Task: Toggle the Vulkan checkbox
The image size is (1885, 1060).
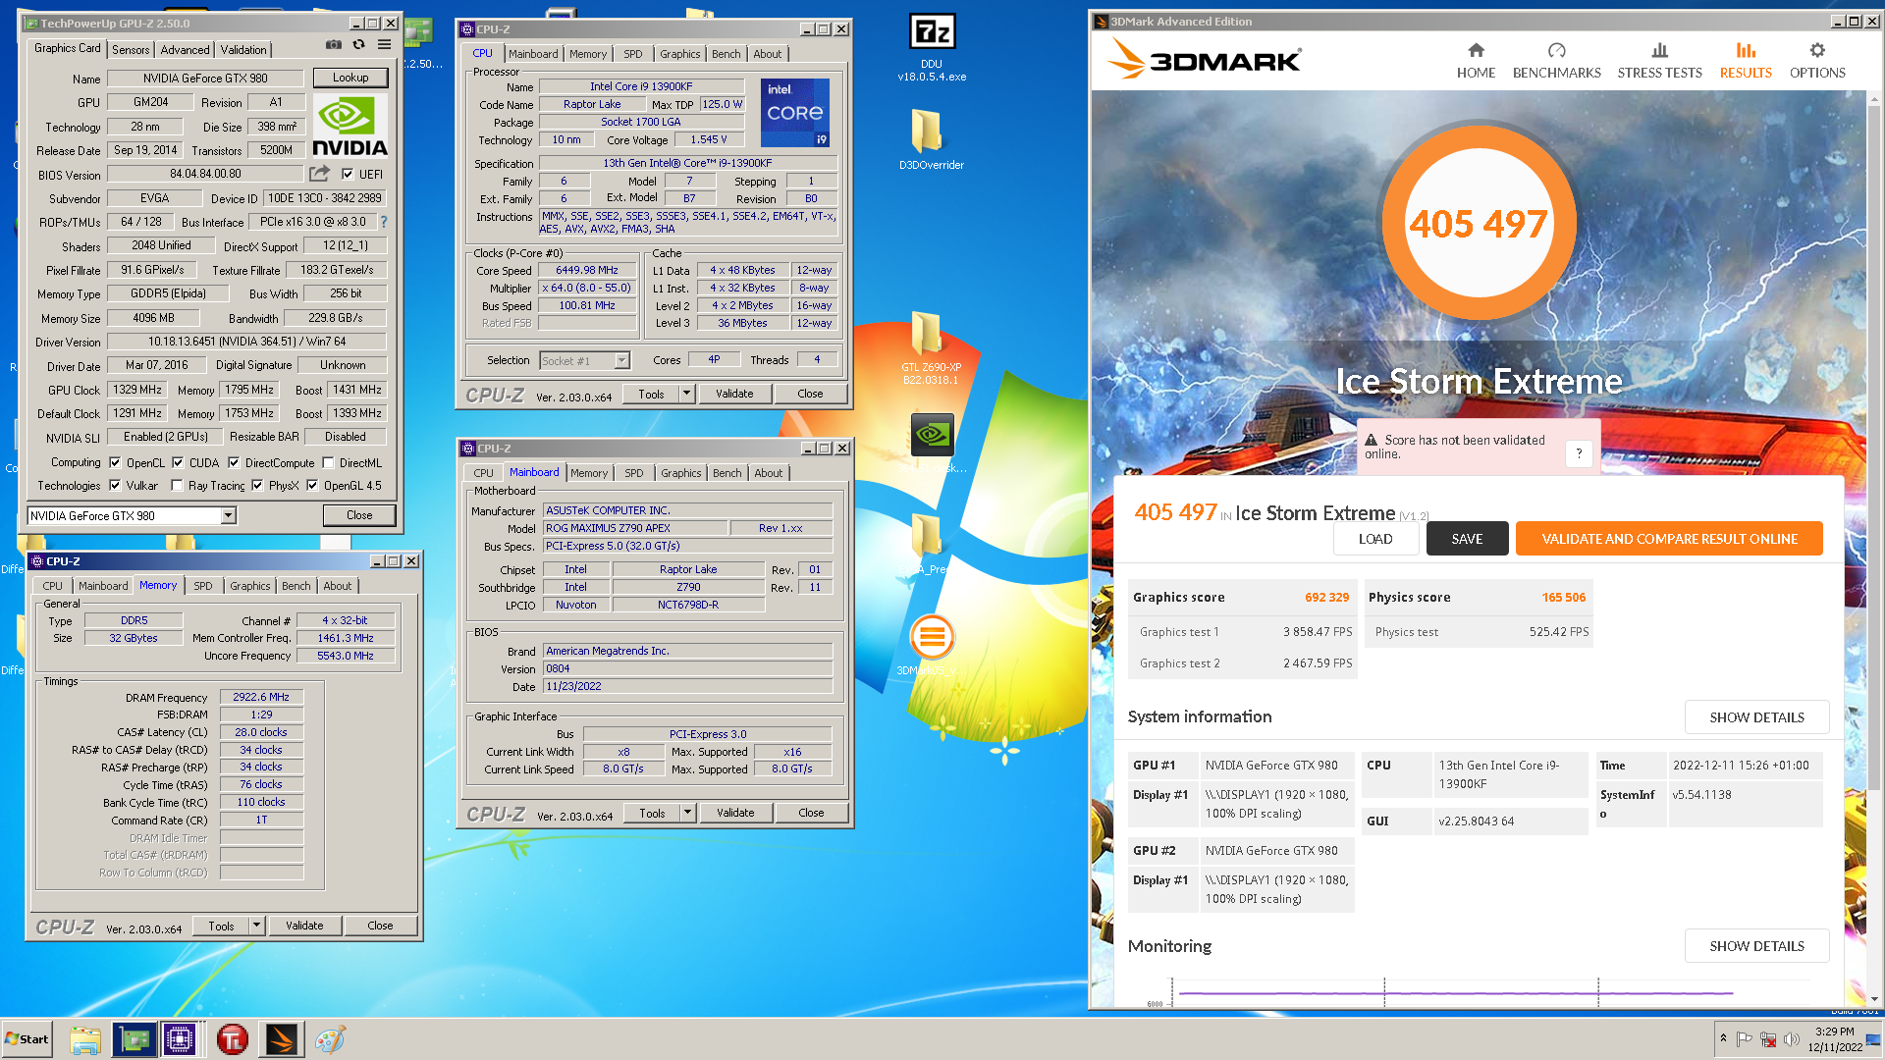Action: [115, 485]
